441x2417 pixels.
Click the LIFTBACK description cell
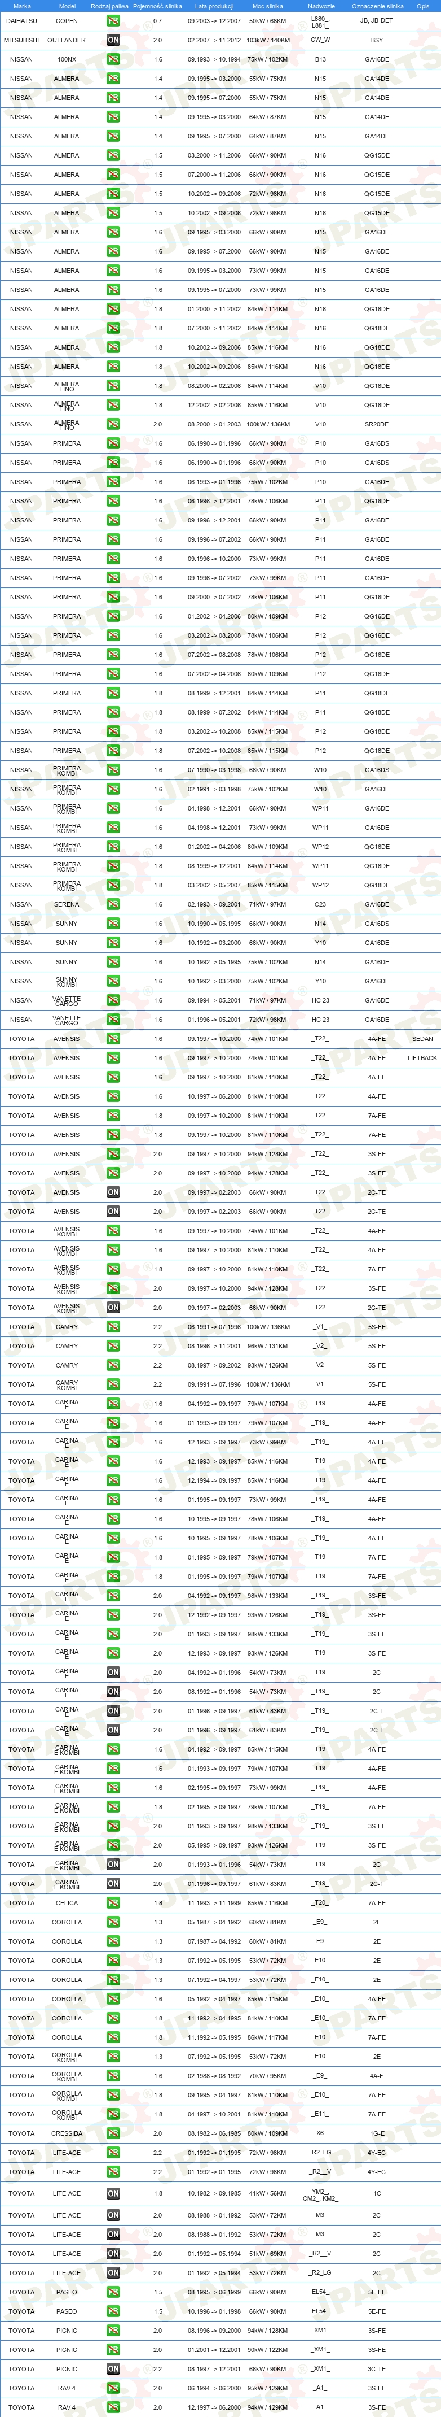(422, 1059)
